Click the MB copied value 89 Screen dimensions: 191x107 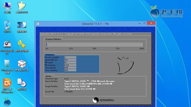[70, 63]
